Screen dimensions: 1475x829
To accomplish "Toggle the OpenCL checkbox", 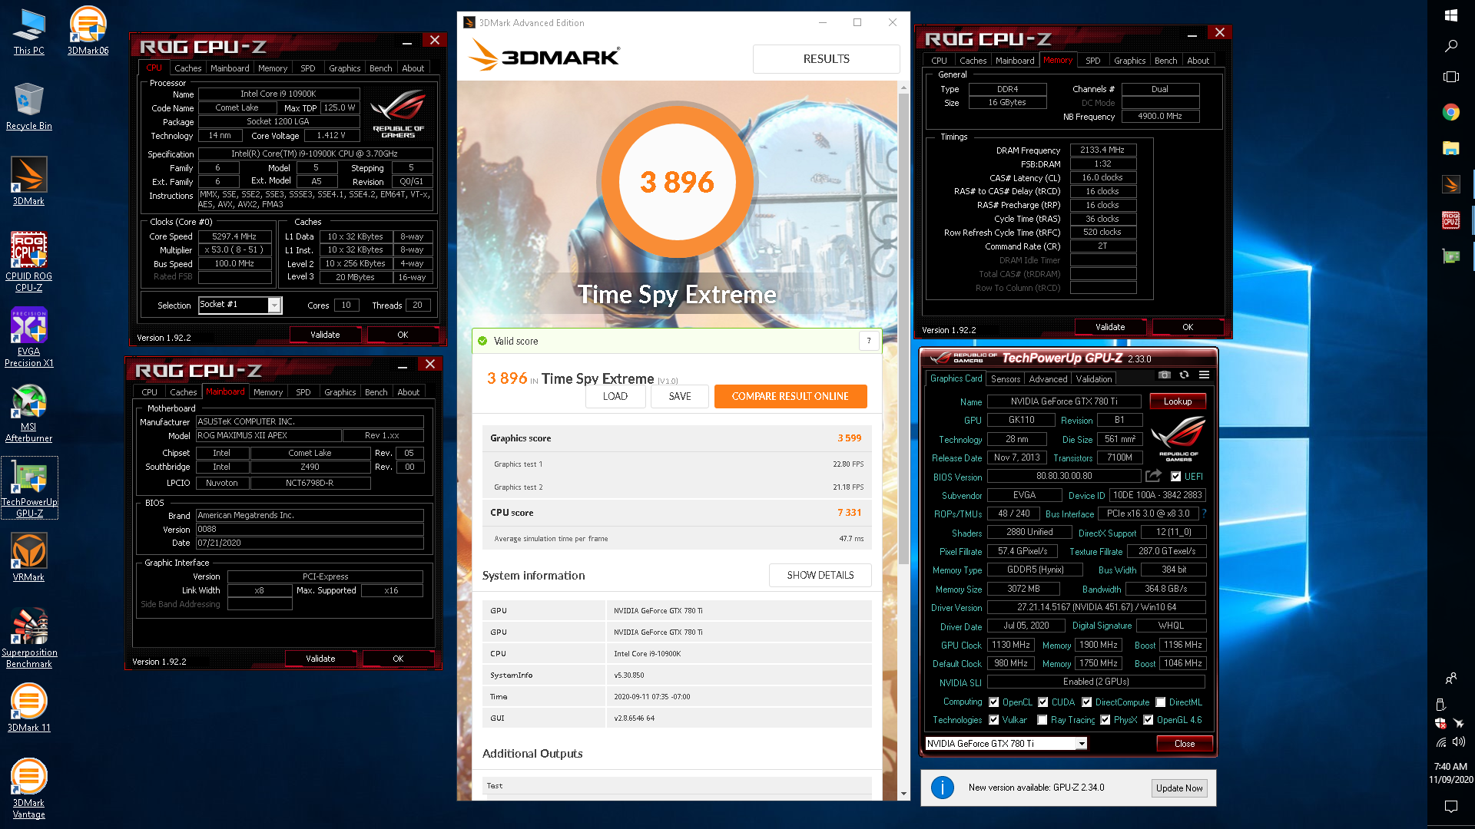I will tap(994, 702).
